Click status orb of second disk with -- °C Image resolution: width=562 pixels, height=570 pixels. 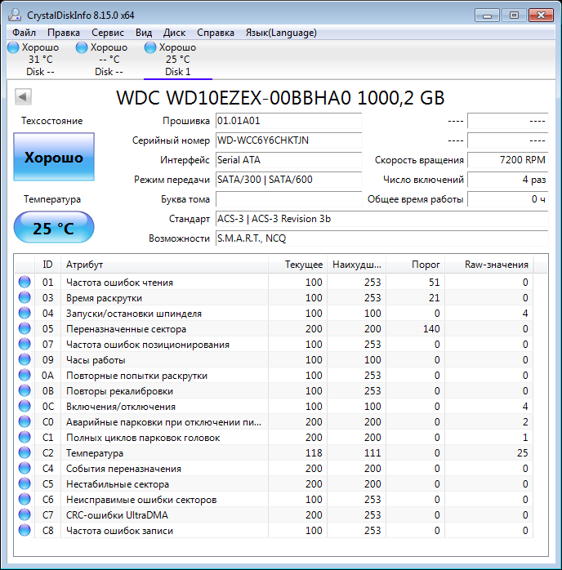[x=82, y=47]
